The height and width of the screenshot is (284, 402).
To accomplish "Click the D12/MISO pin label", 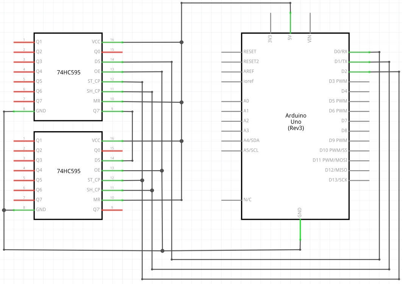I will tap(336, 170).
